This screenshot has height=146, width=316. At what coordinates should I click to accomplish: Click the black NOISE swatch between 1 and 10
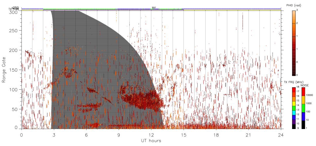click(303, 125)
